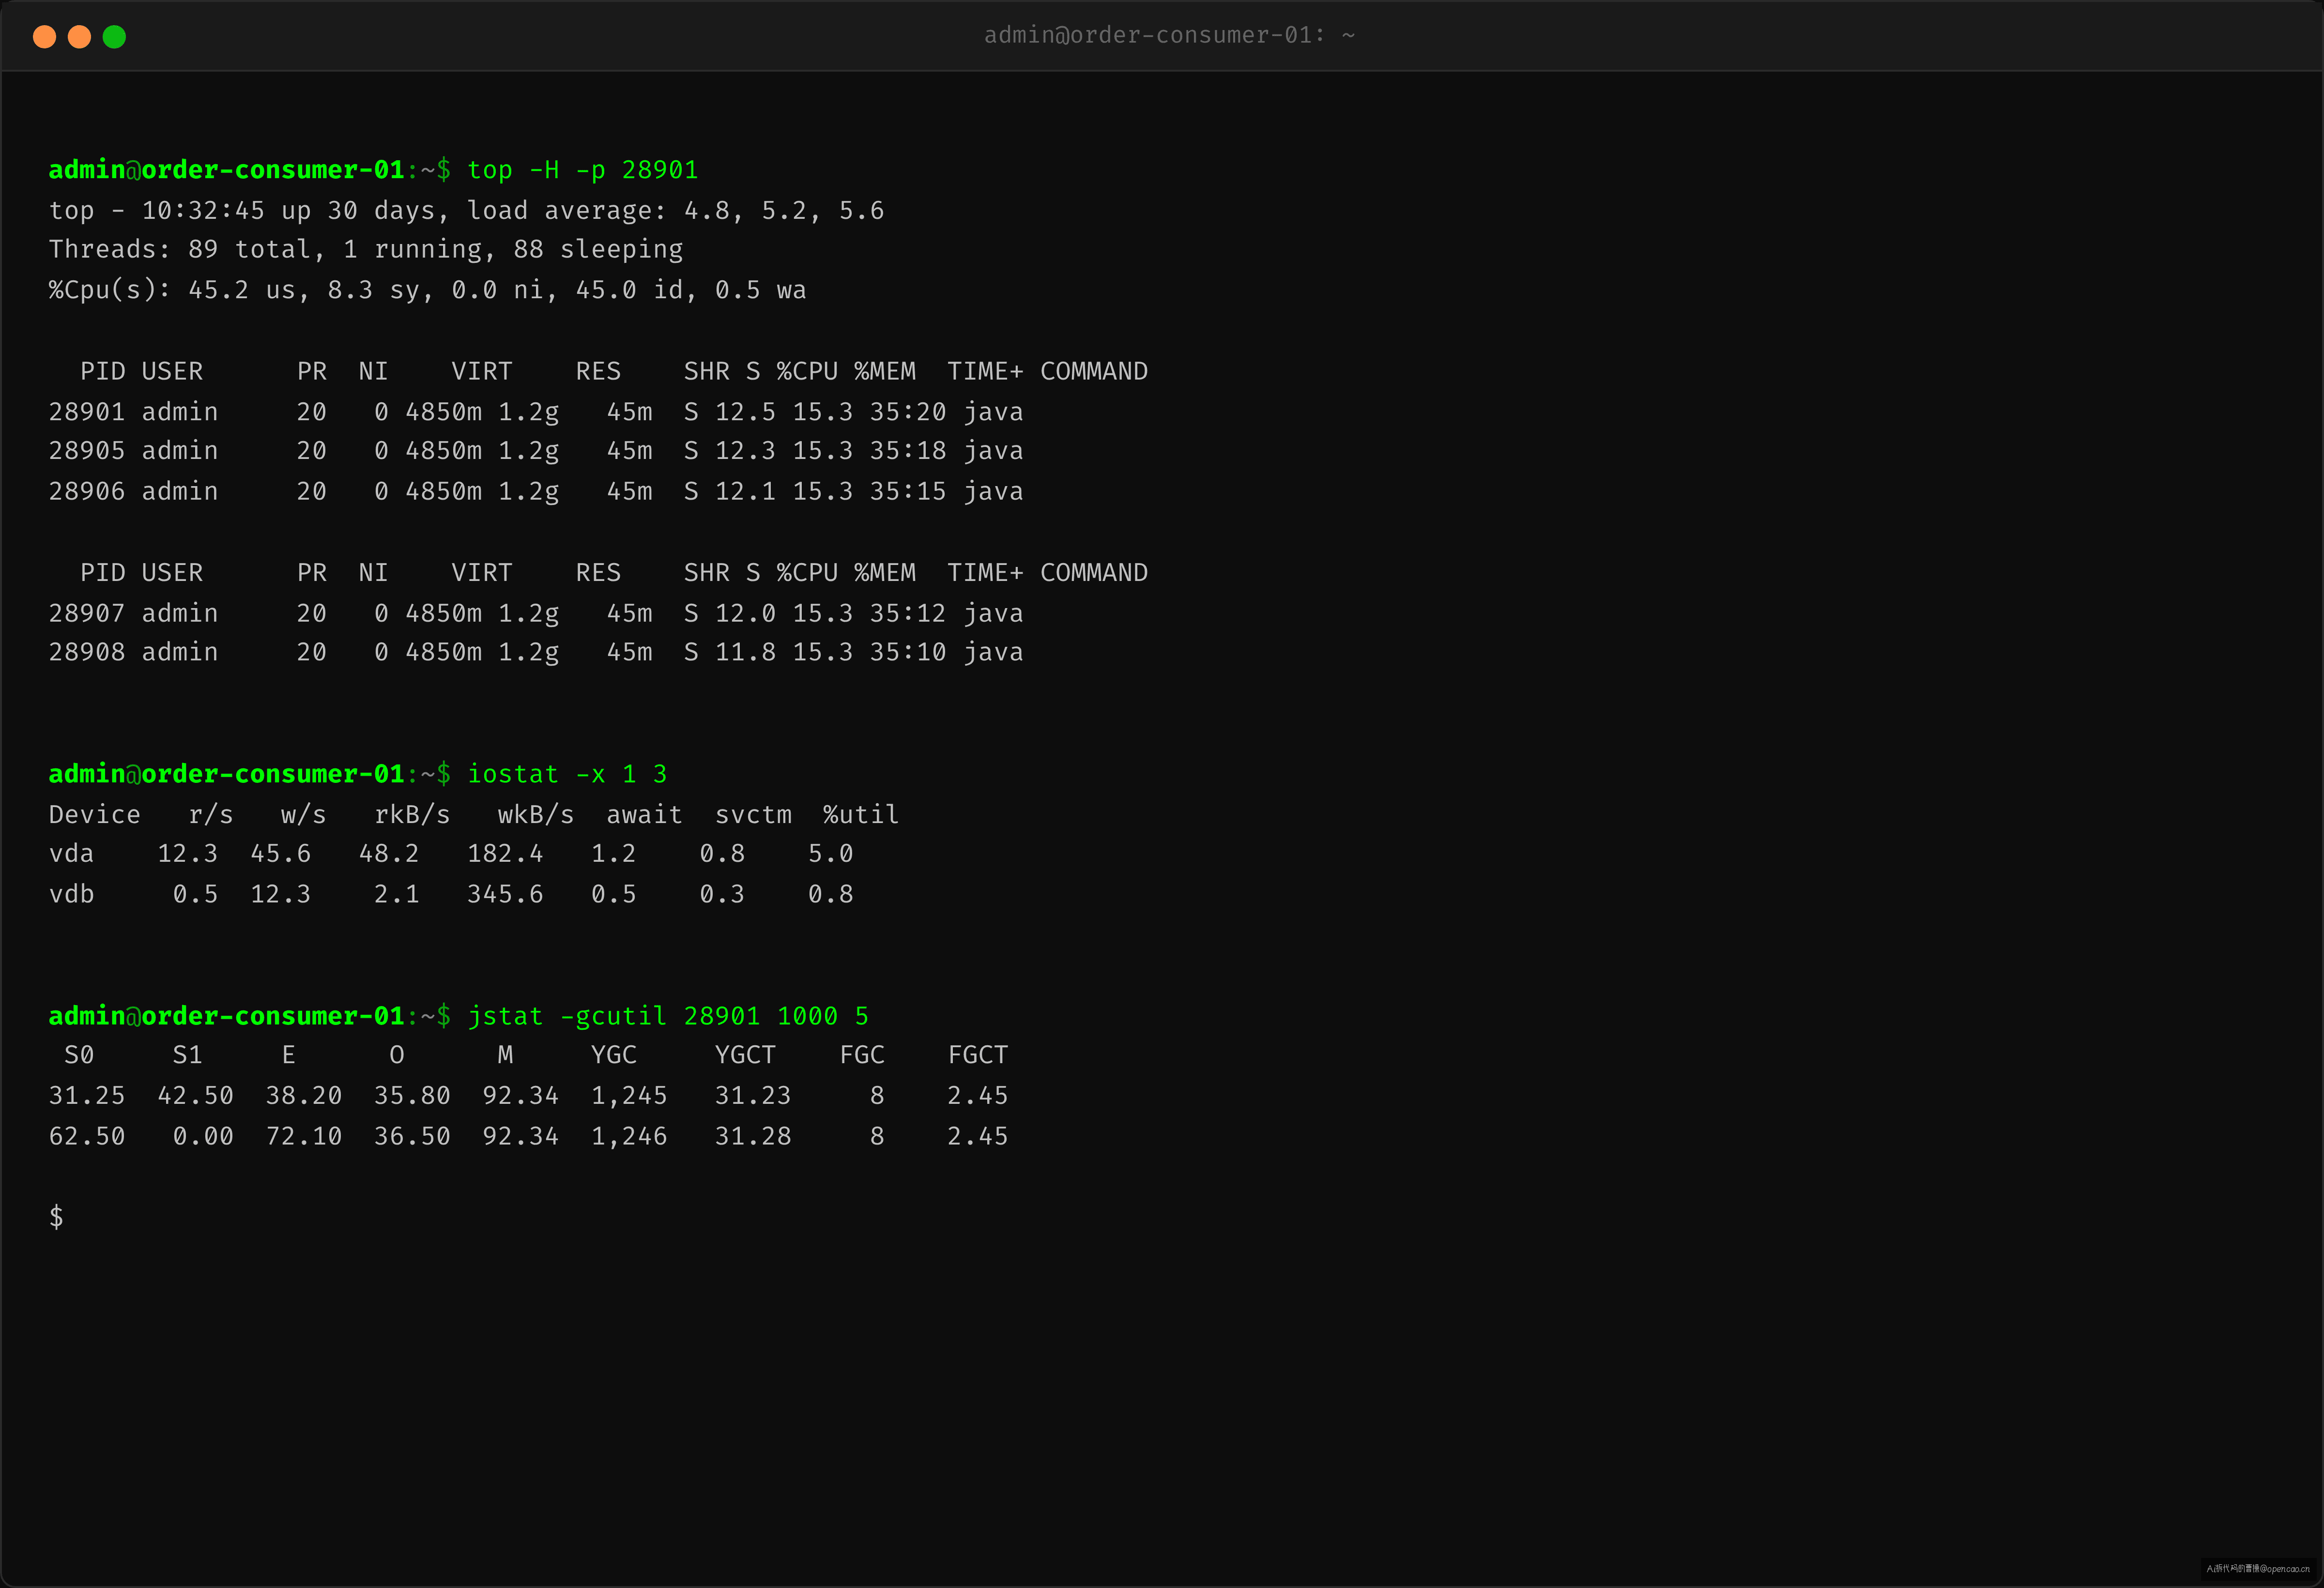Click the YGC column header in jstat
The width and height of the screenshot is (2324, 1588).
click(614, 1055)
